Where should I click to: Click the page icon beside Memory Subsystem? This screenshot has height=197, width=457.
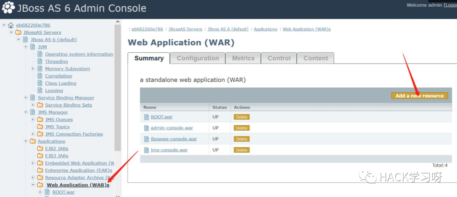tap(40, 69)
